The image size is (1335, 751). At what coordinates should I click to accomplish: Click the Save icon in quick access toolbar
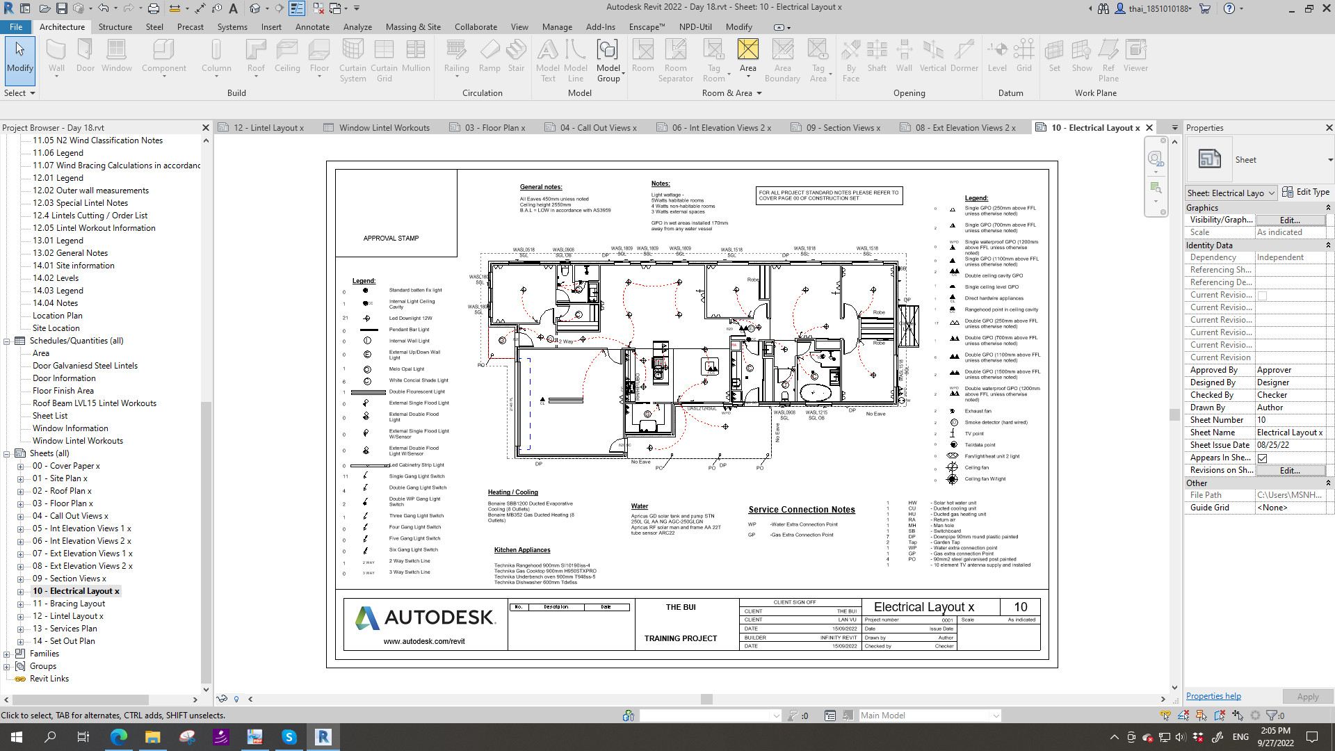point(62,8)
